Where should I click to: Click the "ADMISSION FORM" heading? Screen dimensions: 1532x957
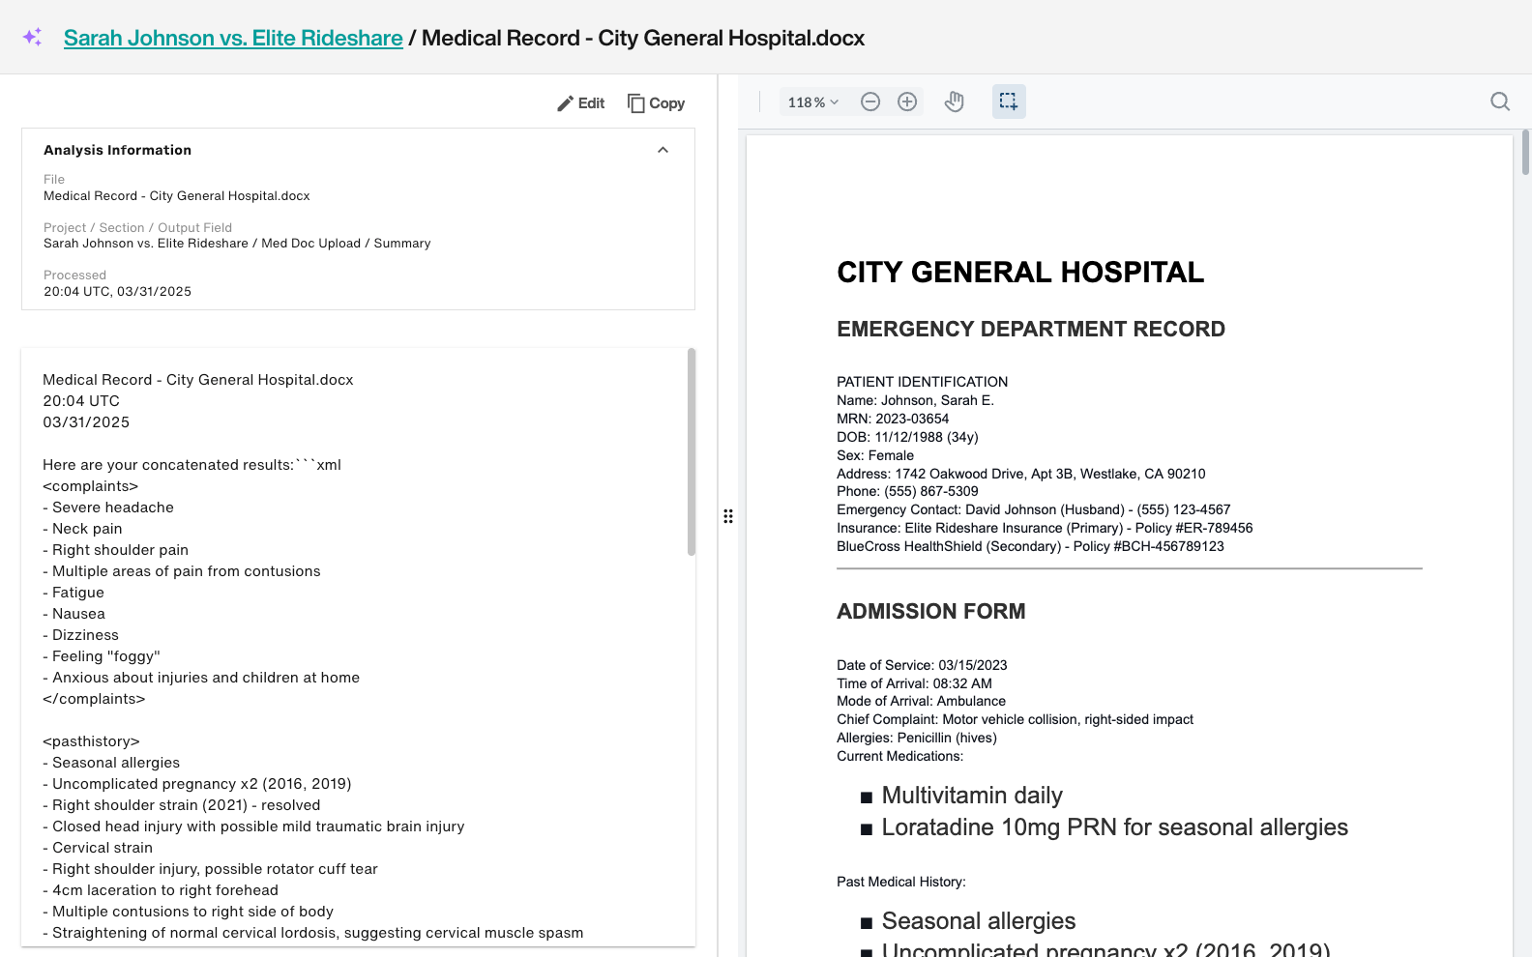[931, 612]
